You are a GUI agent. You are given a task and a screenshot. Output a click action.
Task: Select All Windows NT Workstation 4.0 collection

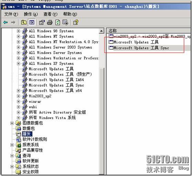click(64, 42)
